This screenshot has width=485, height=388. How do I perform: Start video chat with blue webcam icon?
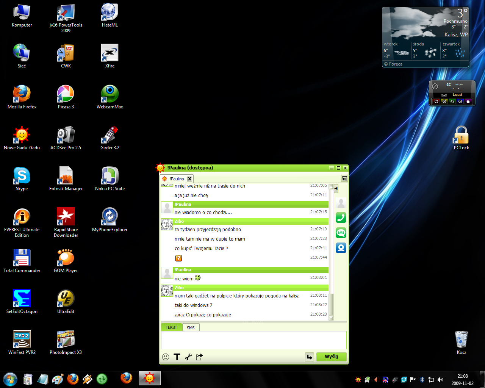pyautogui.click(x=341, y=248)
